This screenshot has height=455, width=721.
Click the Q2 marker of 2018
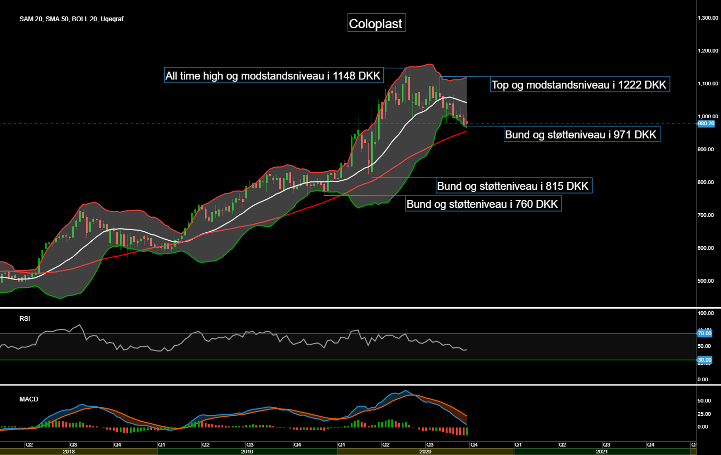(x=29, y=445)
